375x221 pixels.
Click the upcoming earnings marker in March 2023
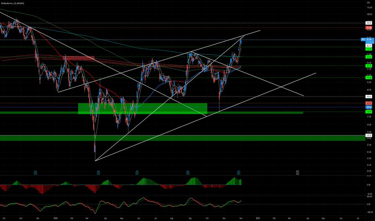point(297,172)
